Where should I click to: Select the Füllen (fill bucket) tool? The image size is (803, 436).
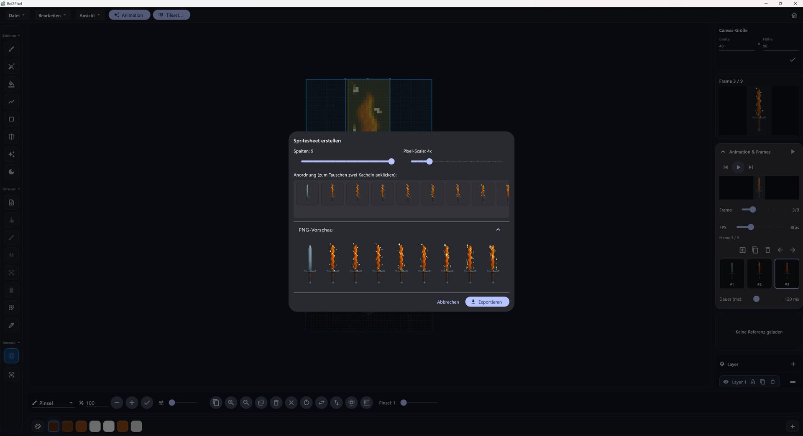(11, 84)
